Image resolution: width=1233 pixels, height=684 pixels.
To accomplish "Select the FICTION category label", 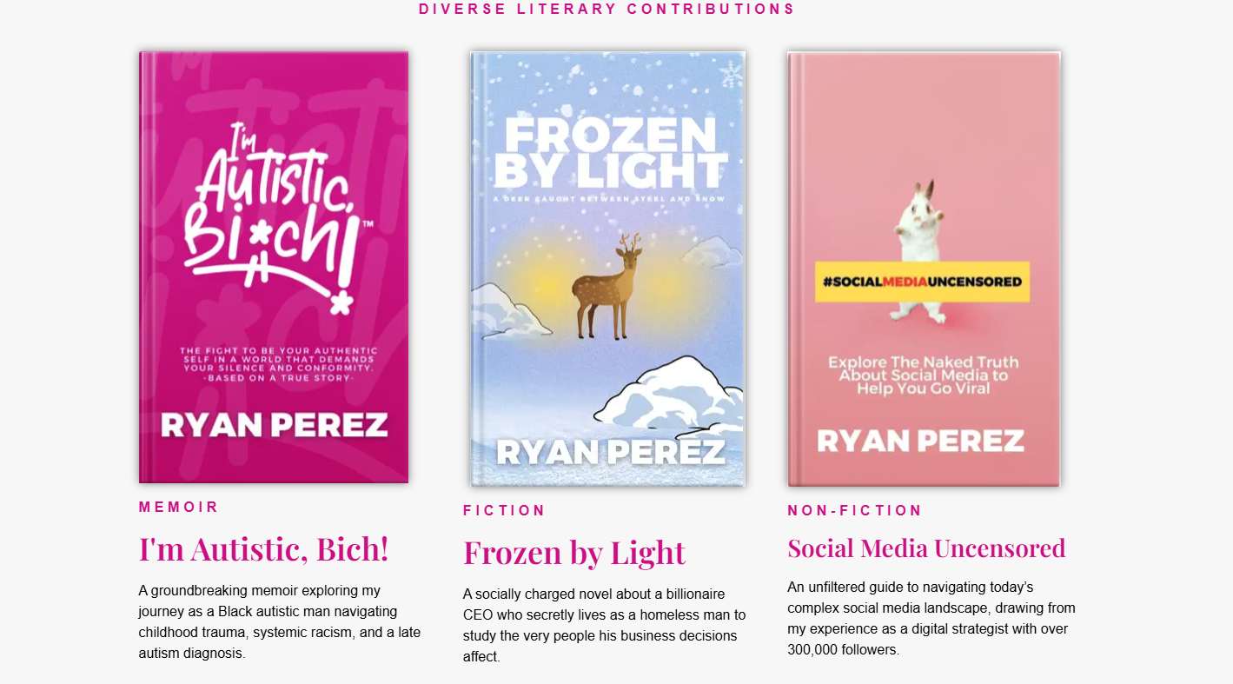I will (x=504, y=510).
